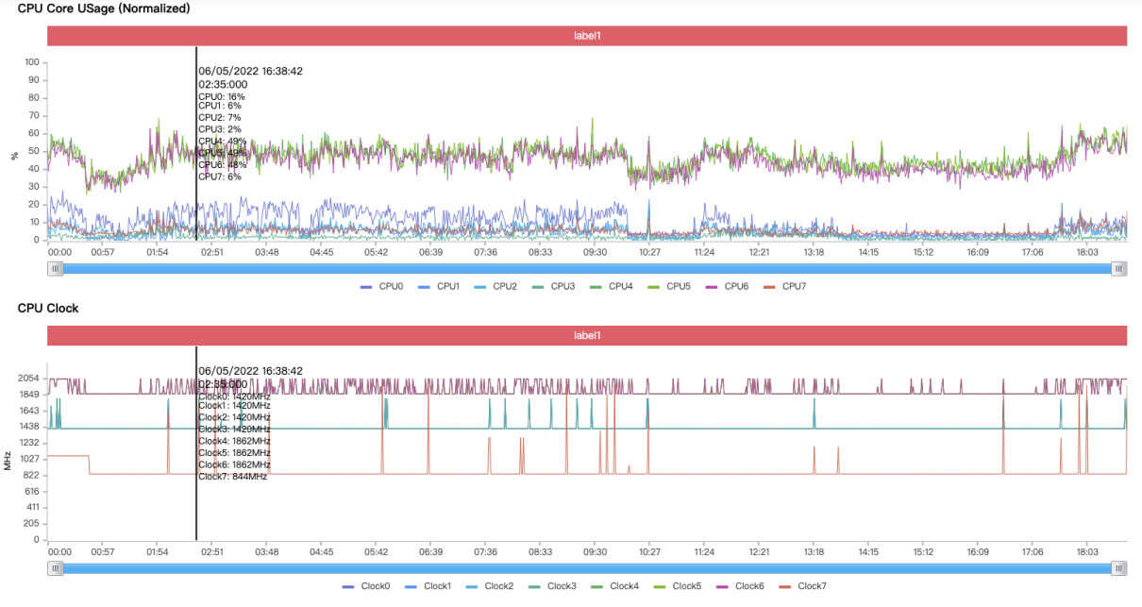Grab the left zoom handle under CPU usage chart
Screen dimensions: 1142x607
pos(56,268)
